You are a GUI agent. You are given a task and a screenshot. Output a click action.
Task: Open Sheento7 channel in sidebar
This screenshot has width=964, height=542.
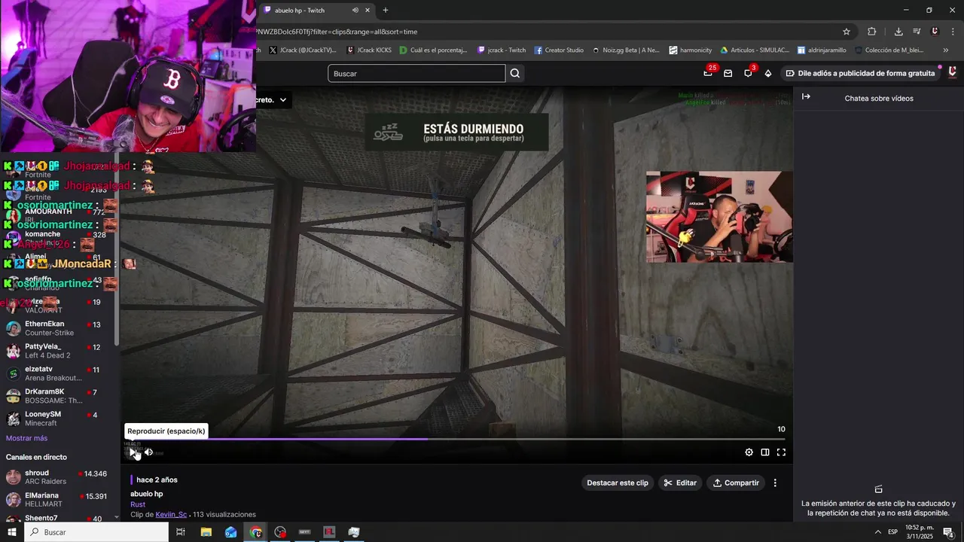point(57,518)
